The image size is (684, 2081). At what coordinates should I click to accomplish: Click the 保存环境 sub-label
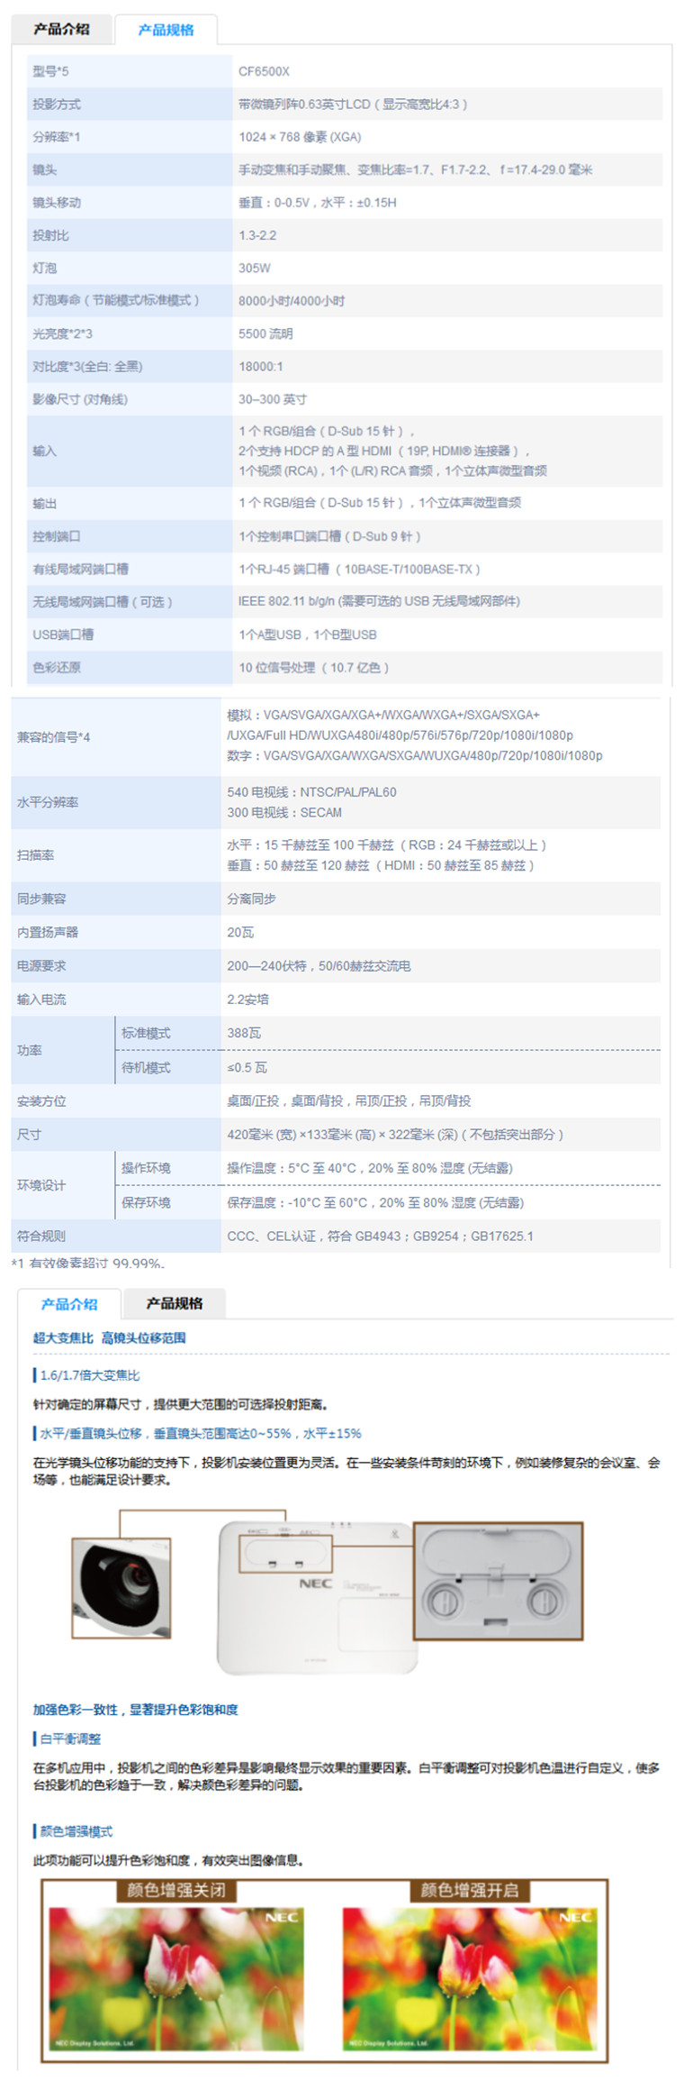(x=146, y=1202)
